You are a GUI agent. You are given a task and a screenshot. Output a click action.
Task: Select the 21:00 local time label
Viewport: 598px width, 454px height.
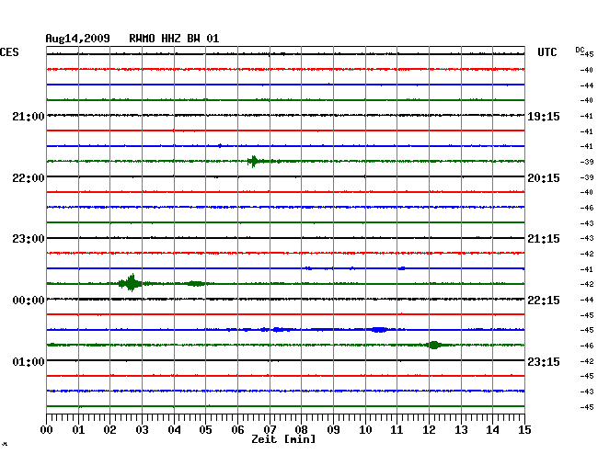coord(29,116)
